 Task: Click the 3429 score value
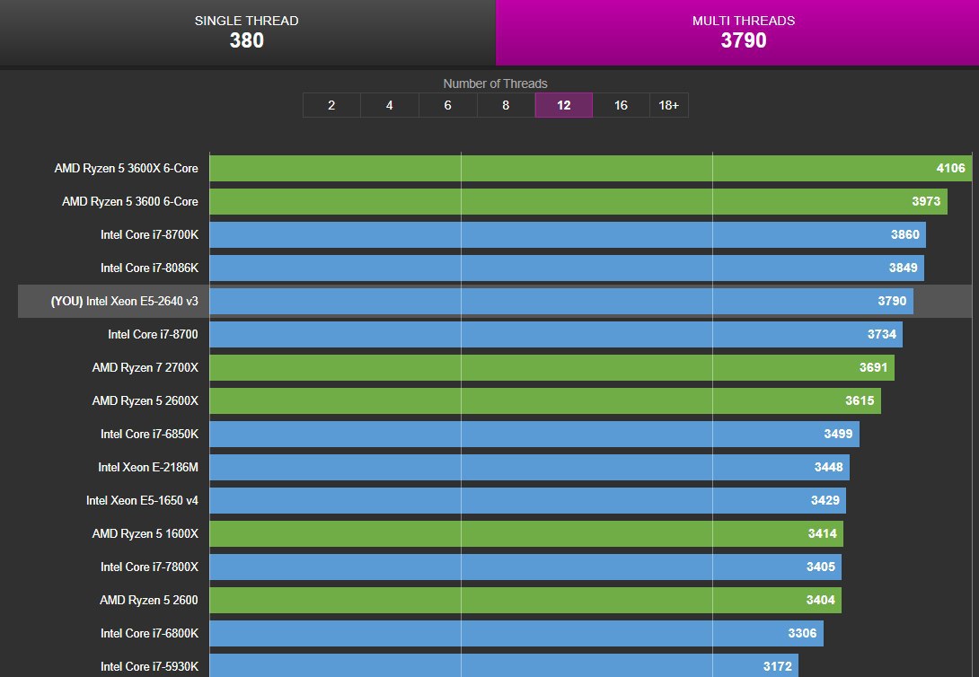[825, 500]
